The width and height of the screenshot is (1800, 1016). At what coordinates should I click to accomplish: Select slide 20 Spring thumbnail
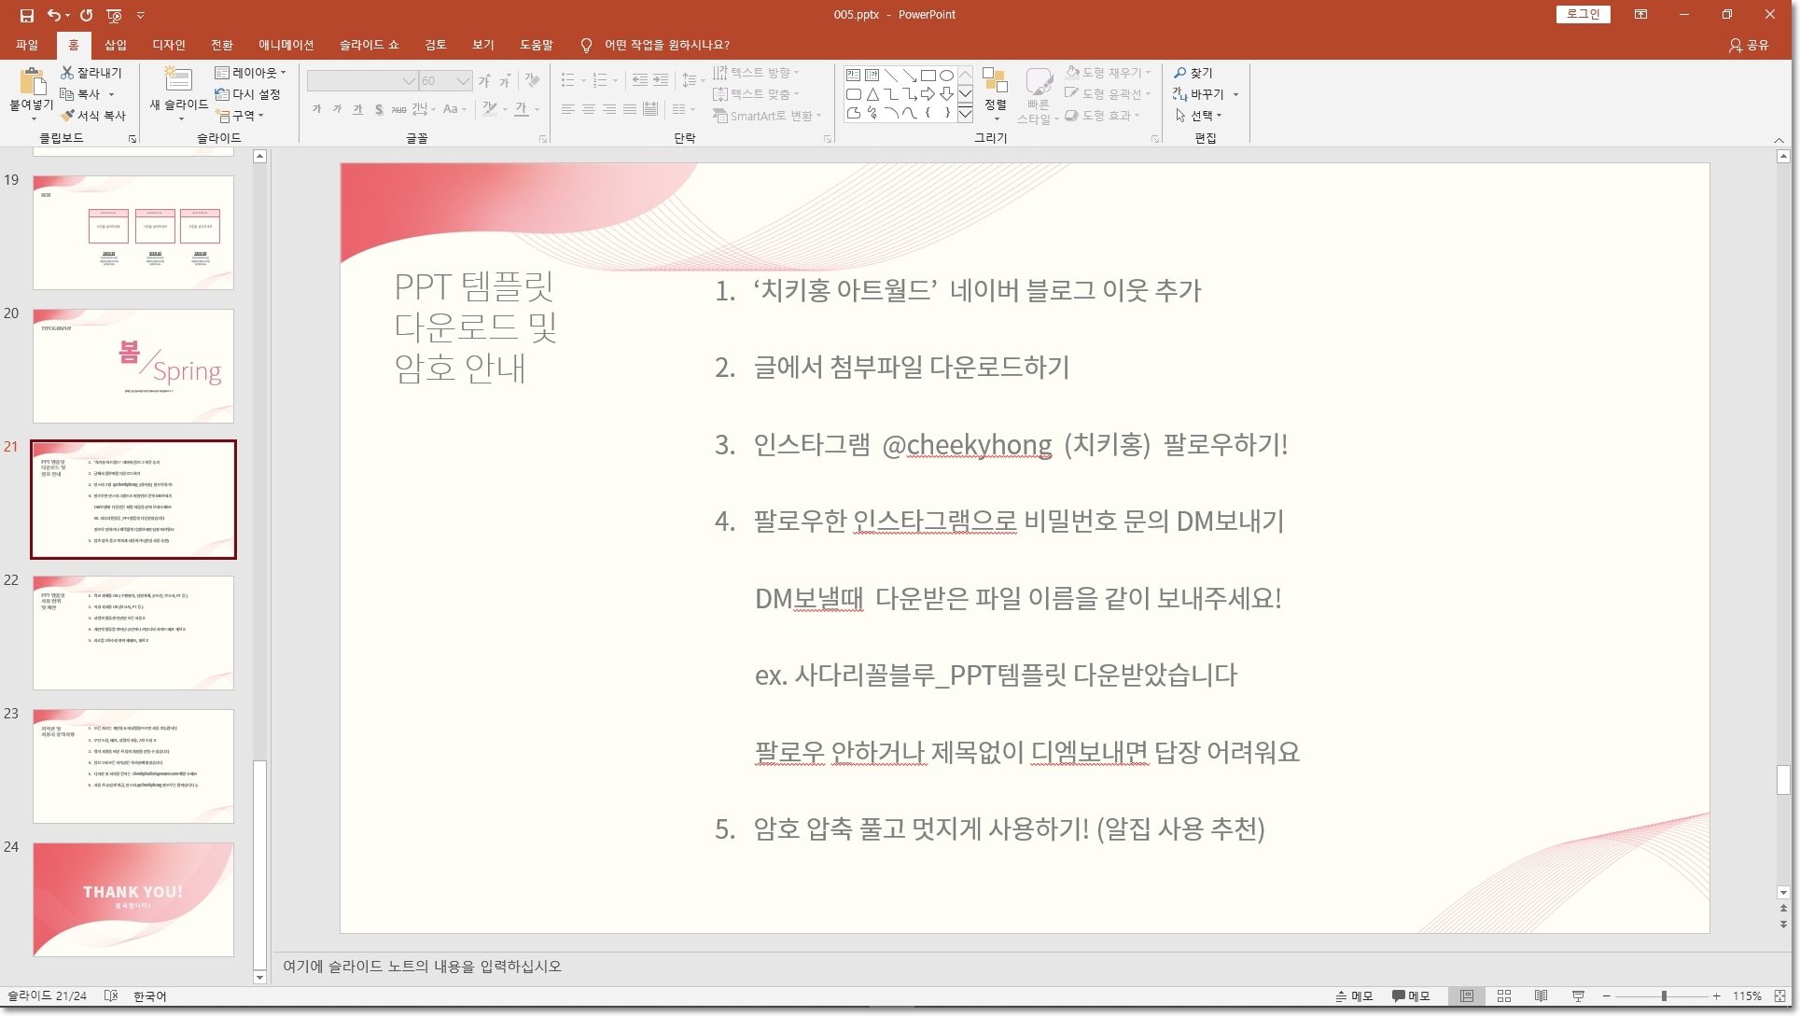tap(133, 366)
